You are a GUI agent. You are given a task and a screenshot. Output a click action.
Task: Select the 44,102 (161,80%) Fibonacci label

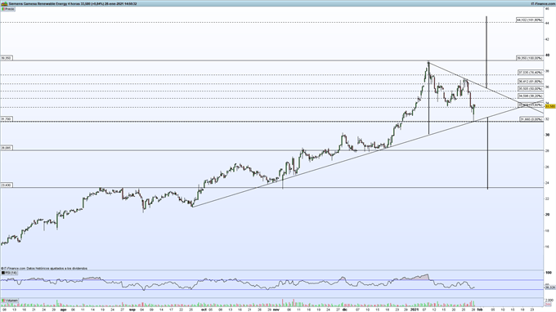click(529, 20)
